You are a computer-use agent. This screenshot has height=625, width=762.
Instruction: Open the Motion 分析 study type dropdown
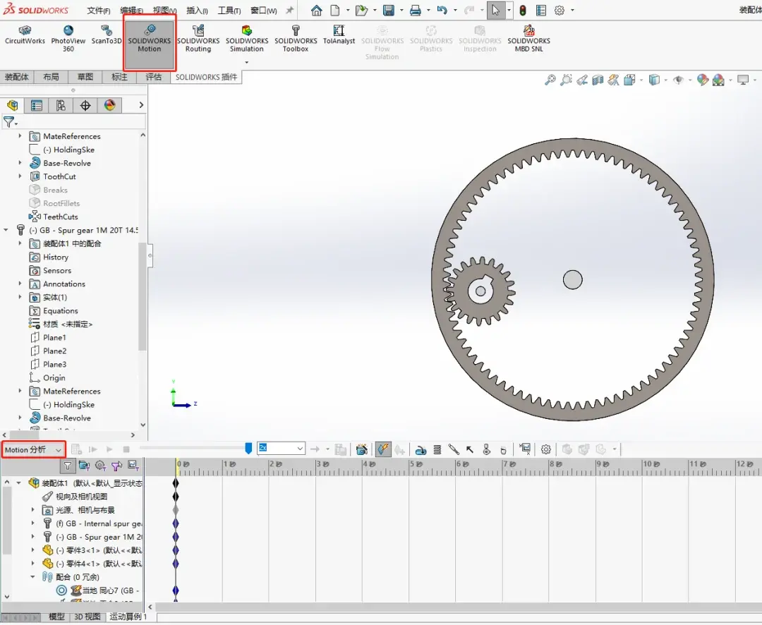point(33,450)
